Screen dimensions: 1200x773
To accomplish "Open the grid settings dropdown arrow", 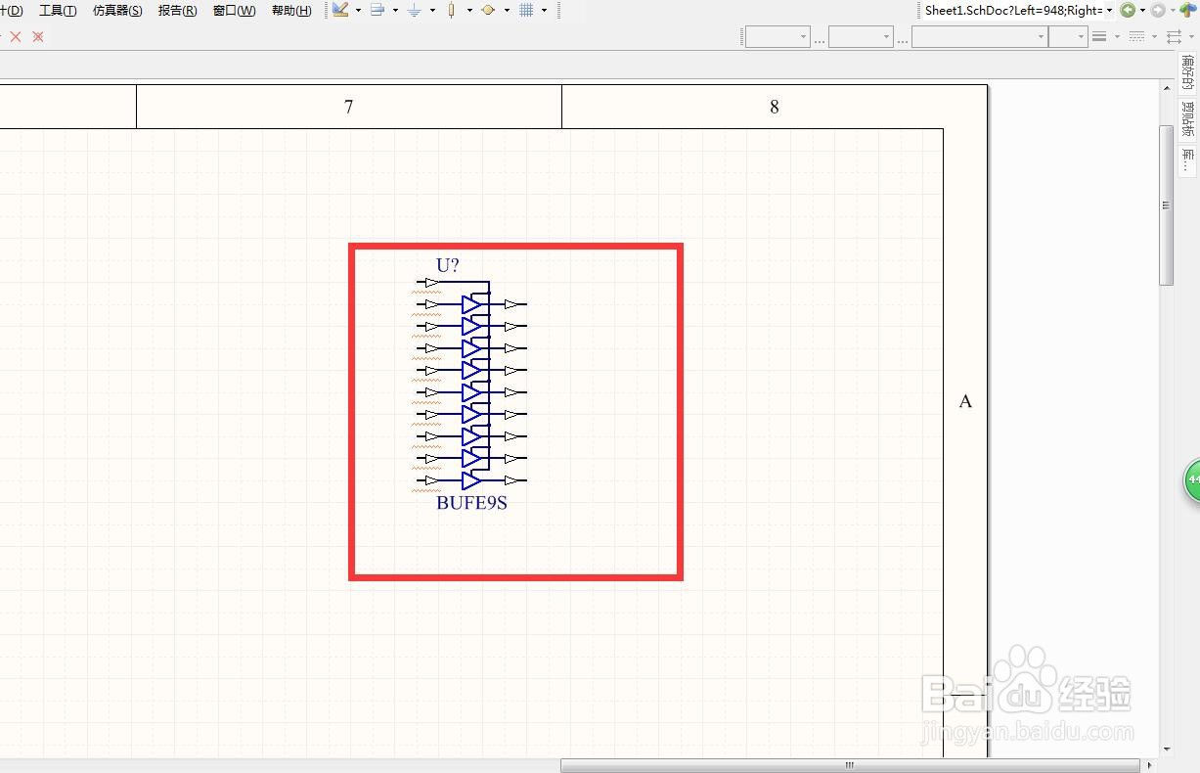I will coord(544,11).
